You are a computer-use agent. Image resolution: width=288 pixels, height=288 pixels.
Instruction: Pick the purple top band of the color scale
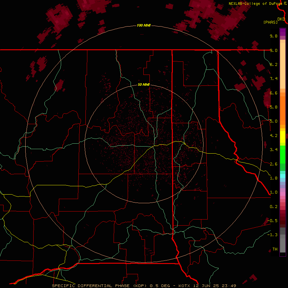coord(283,32)
